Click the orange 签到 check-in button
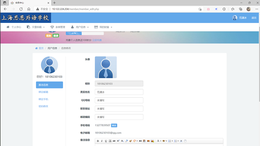 [49, 36]
